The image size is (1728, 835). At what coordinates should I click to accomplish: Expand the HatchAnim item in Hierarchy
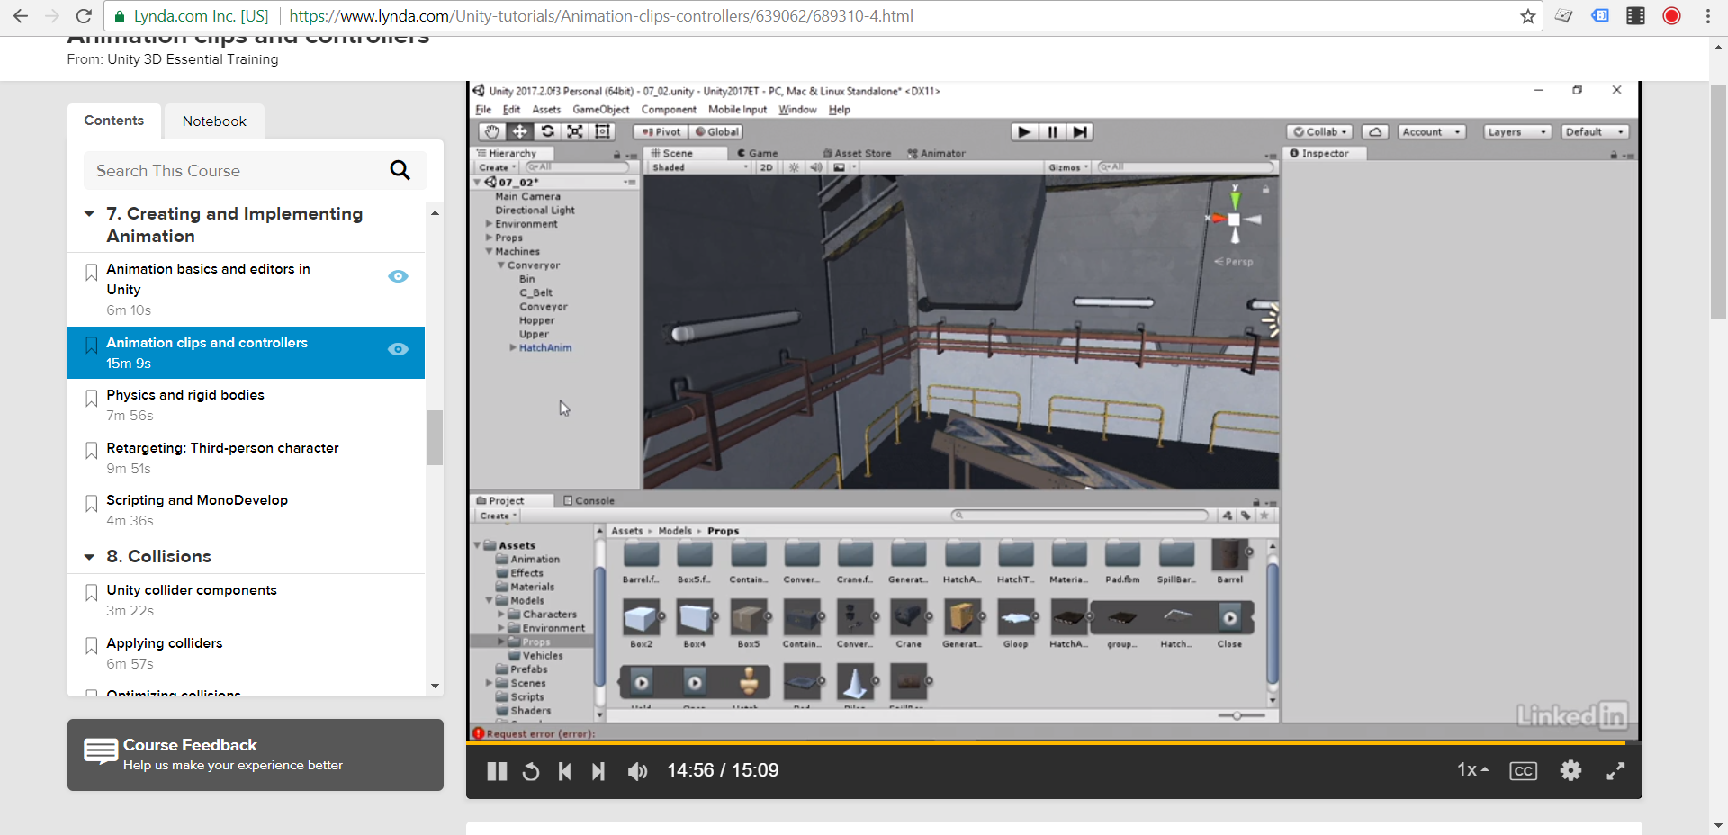coord(513,347)
